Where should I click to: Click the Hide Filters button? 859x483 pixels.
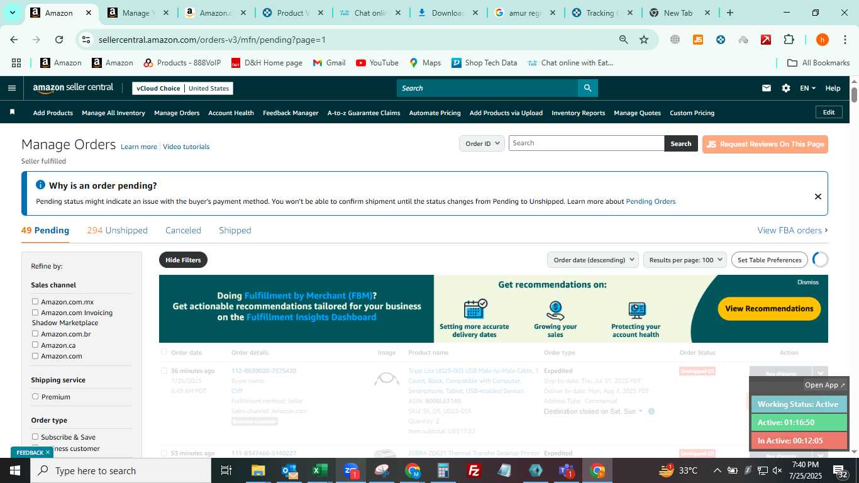click(183, 260)
